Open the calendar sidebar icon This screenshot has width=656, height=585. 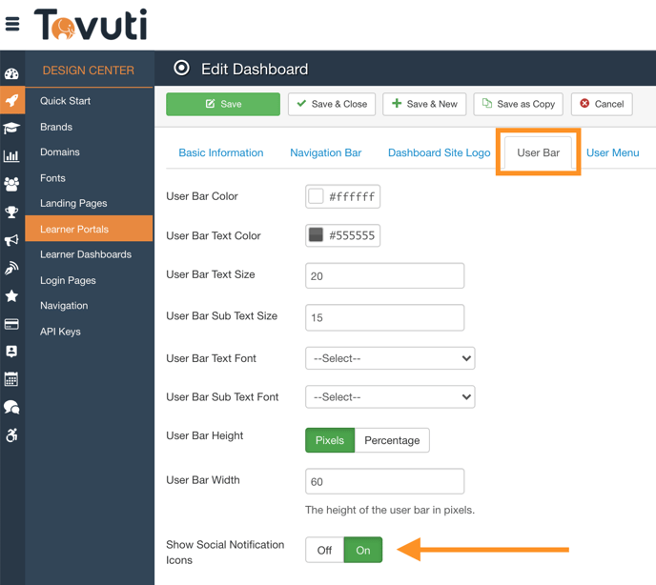coord(11,379)
